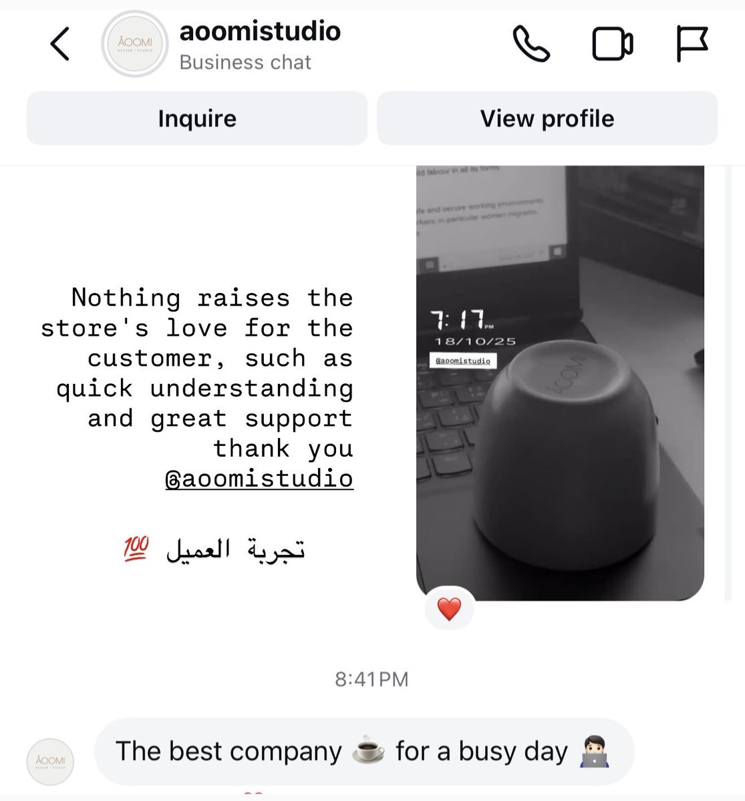The image size is (745, 801).
Task: Tap the flag icon in header
Action: [692, 45]
